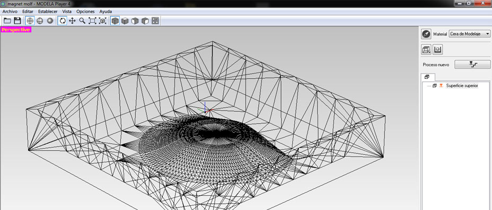Activate the pan move arrows tool
492x210 pixels.
(72, 21)
